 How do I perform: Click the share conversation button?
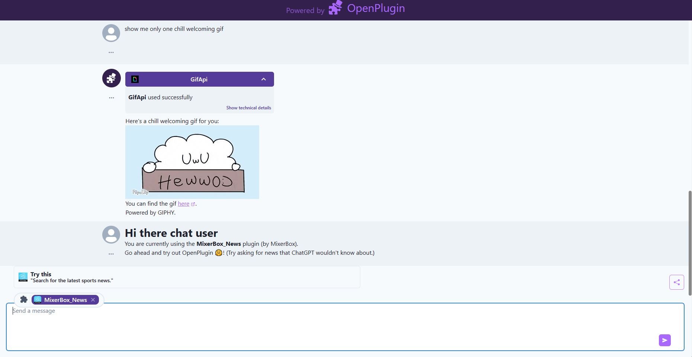[677, 282]
